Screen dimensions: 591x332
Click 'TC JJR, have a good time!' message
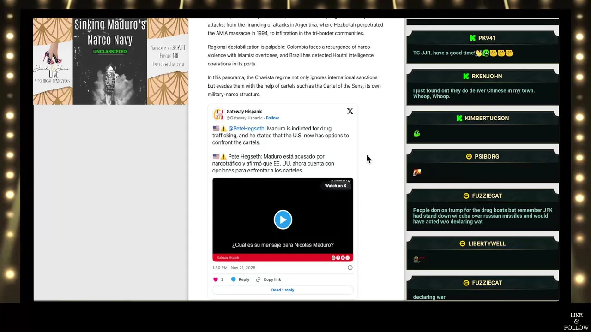click(x=463, y=53)
